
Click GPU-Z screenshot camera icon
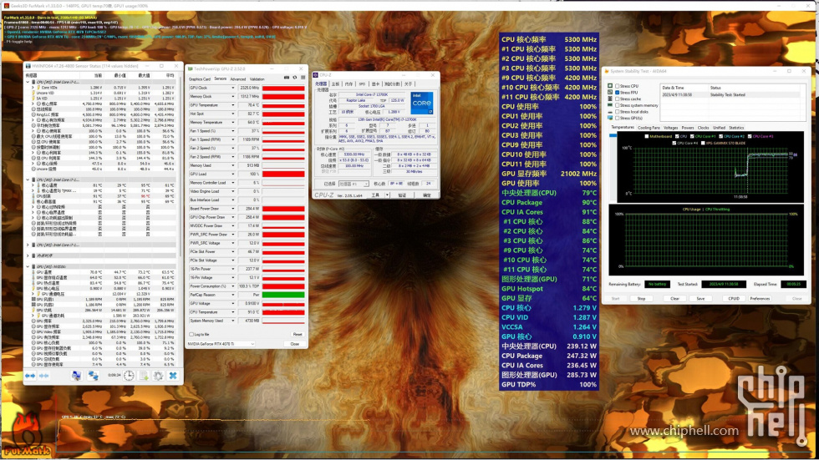[286, 78]
